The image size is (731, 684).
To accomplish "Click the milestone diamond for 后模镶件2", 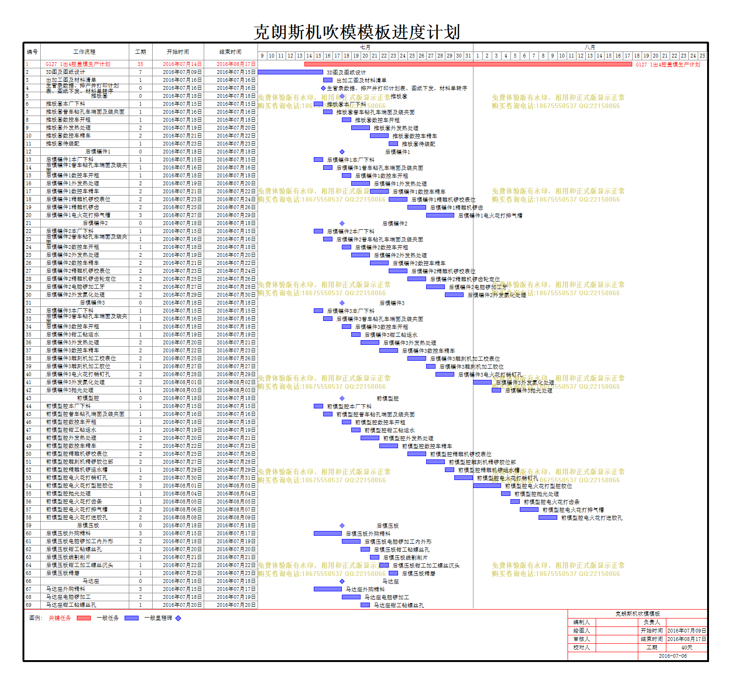I will [x=342, y=223].
